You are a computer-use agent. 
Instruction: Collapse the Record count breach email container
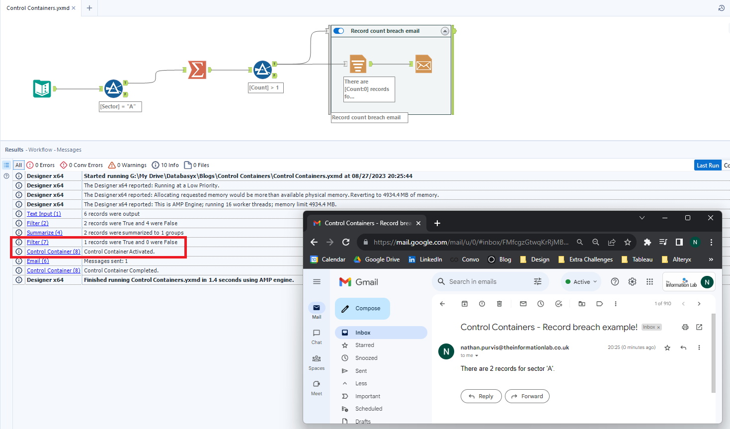[445, 31]
